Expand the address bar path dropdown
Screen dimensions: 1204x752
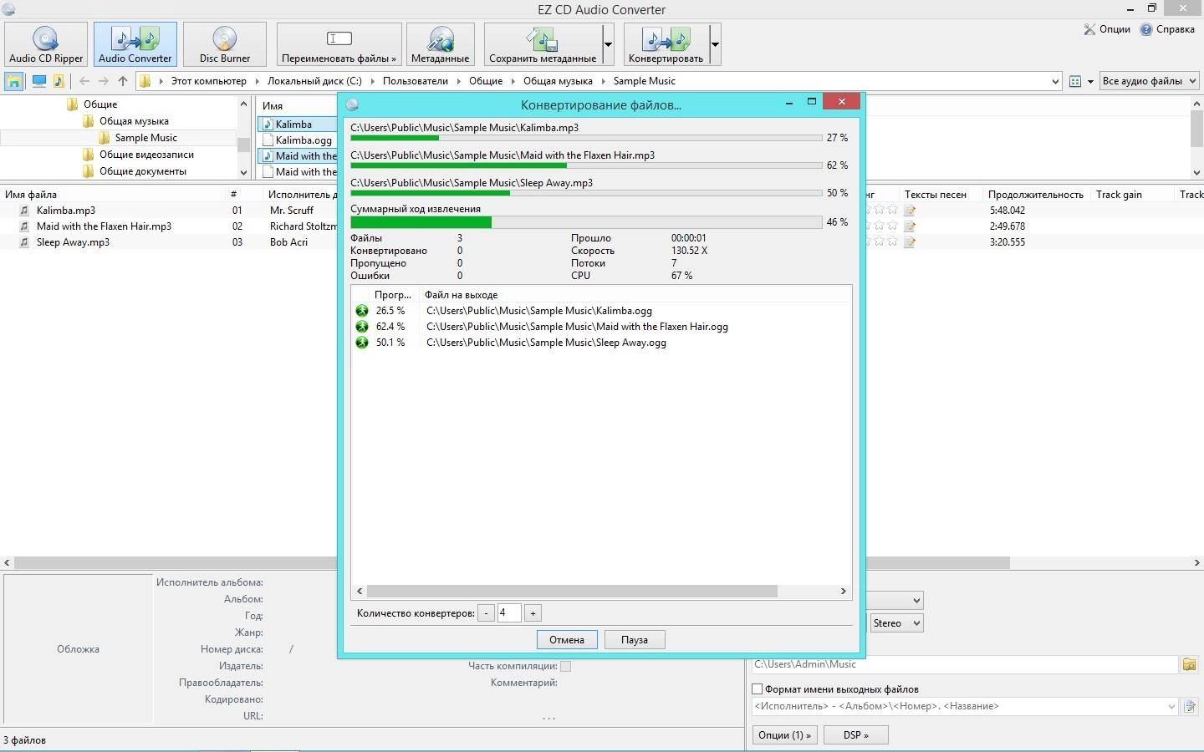tap(1054, 81)
